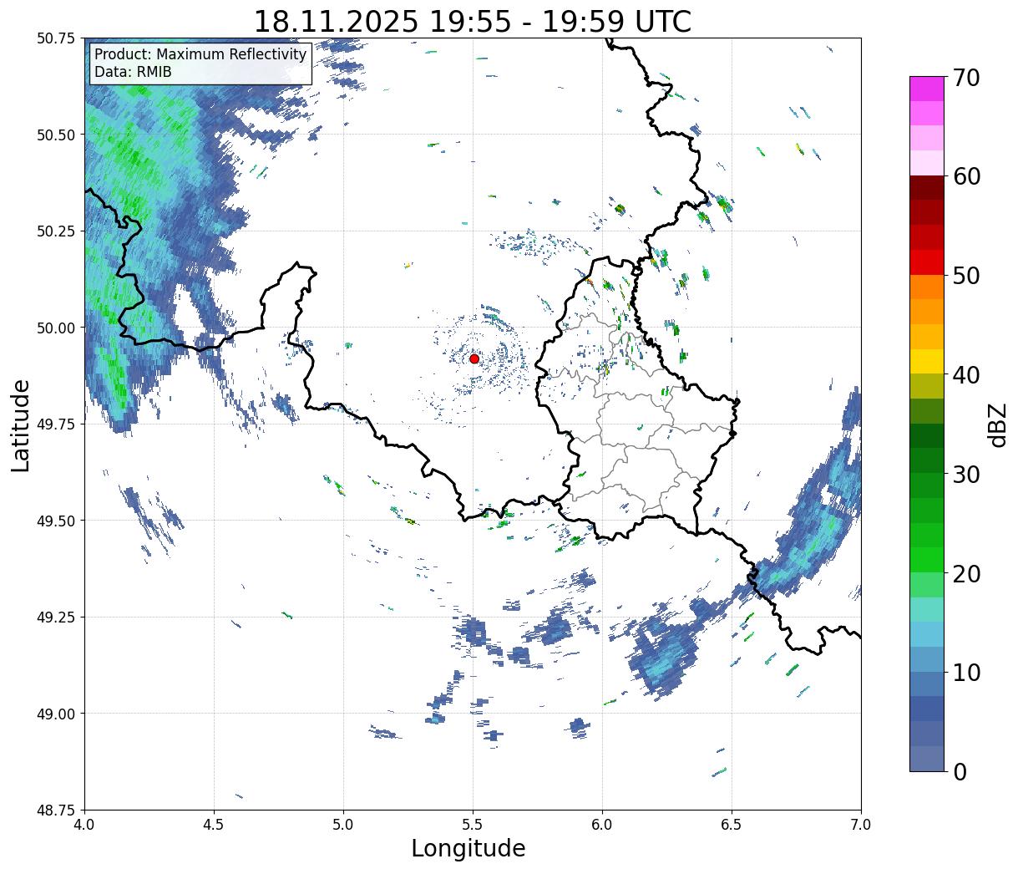
Task: Click the 50.75 latitude tick label
Action: click(56, 38)
